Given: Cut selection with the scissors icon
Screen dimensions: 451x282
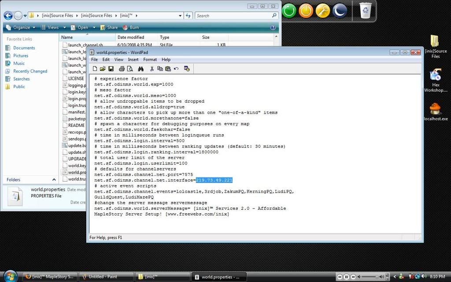Looking at the screenshot, I should click(x=152, y=68).
